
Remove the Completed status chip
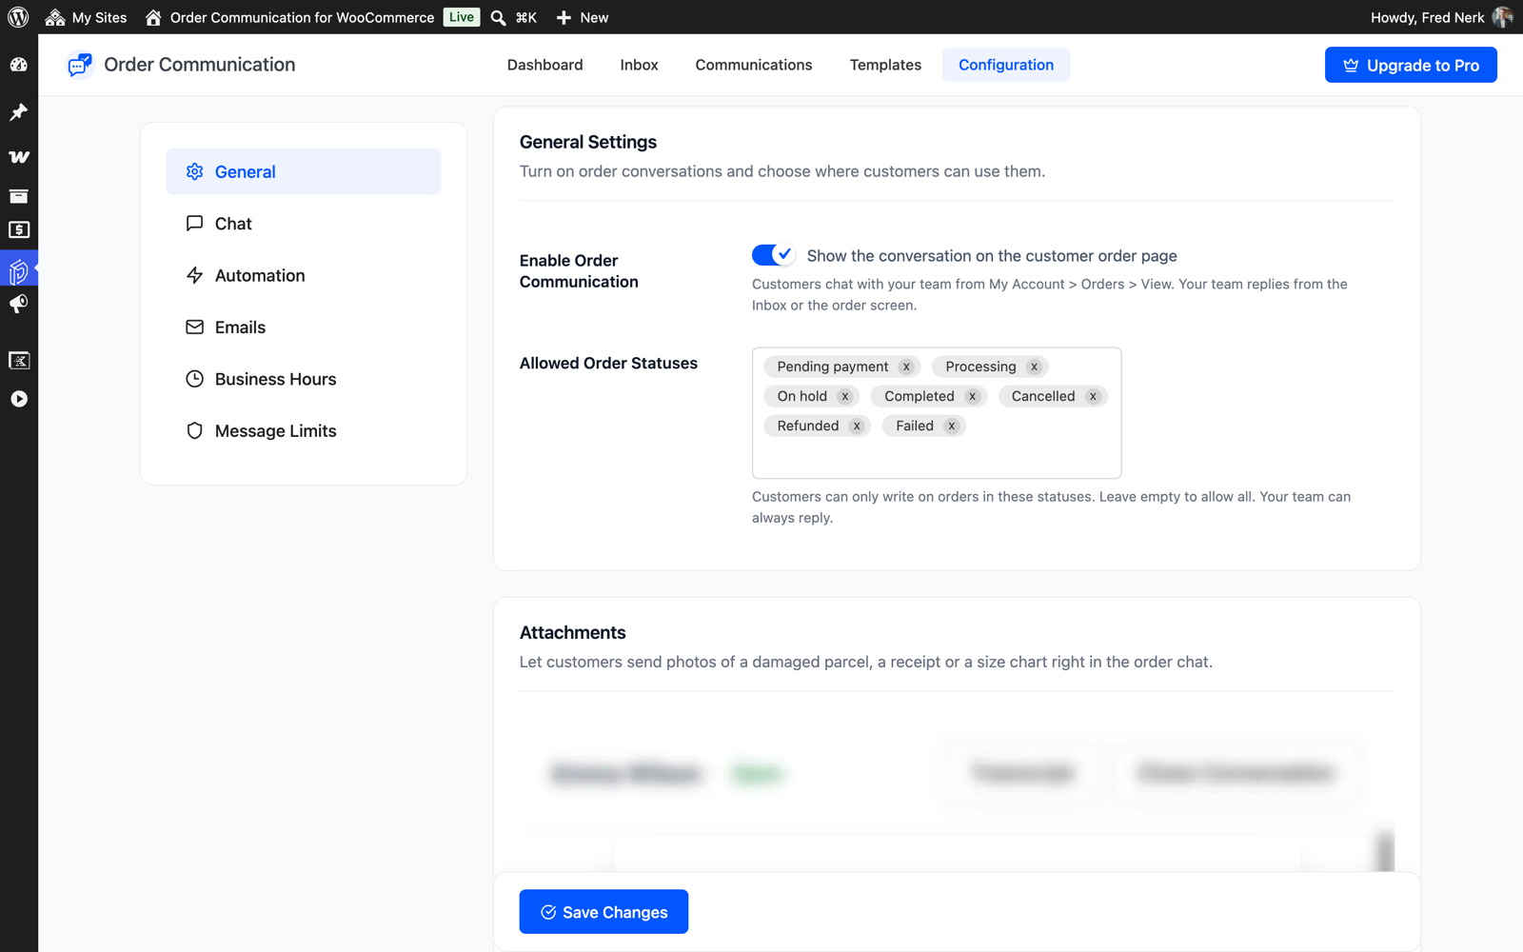coord(972,396)
